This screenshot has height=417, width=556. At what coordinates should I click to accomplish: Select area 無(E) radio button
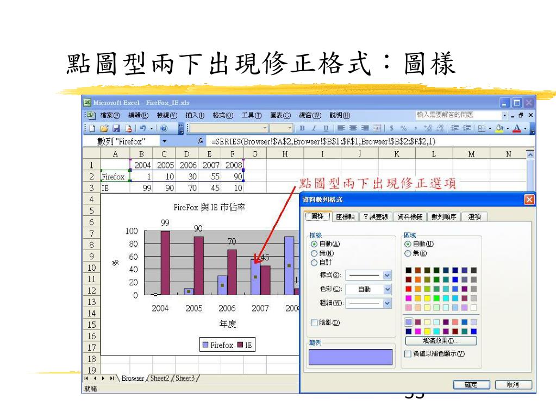[408, 253]
